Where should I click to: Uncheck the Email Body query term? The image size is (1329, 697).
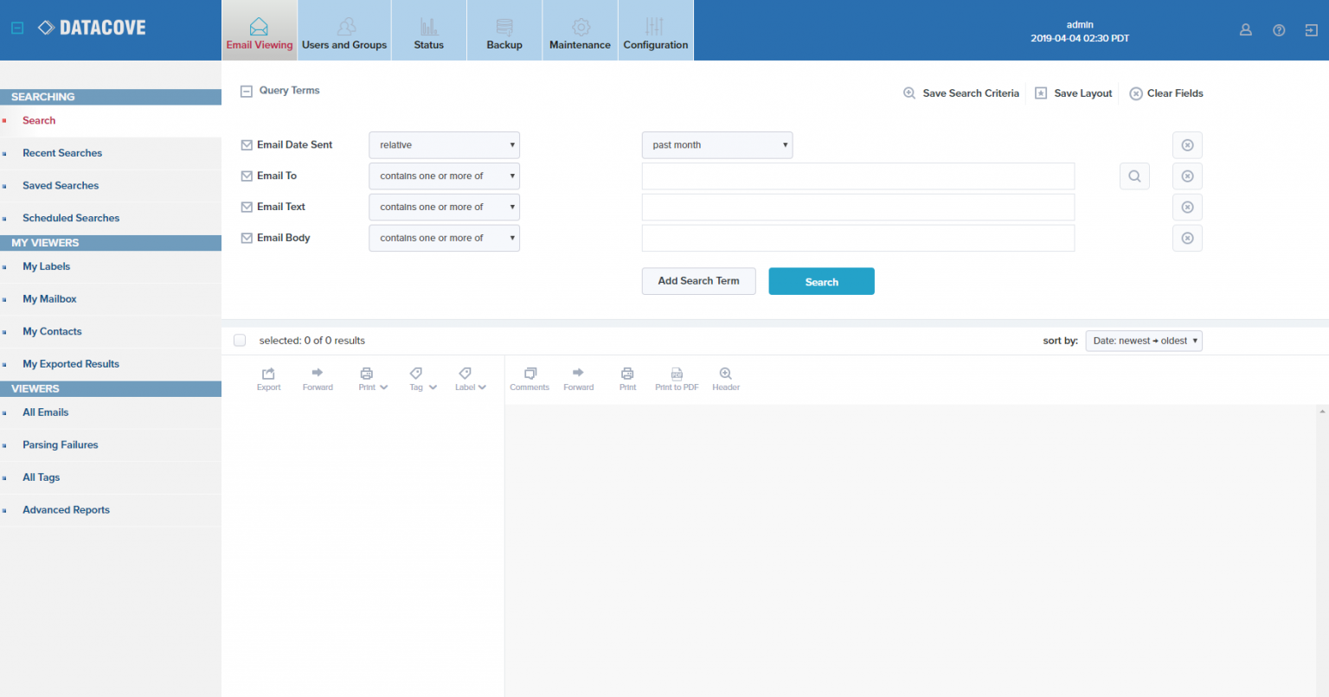pos(247,238)
